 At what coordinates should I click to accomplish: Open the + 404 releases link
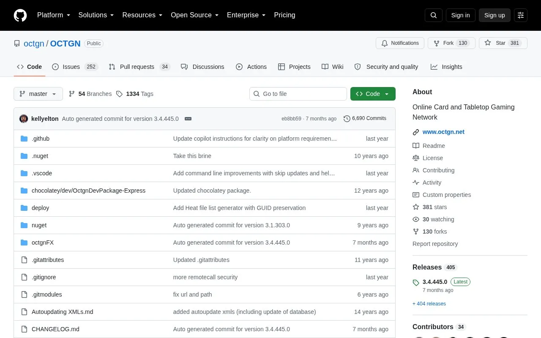pyautogui.click(x=429, y=304)
